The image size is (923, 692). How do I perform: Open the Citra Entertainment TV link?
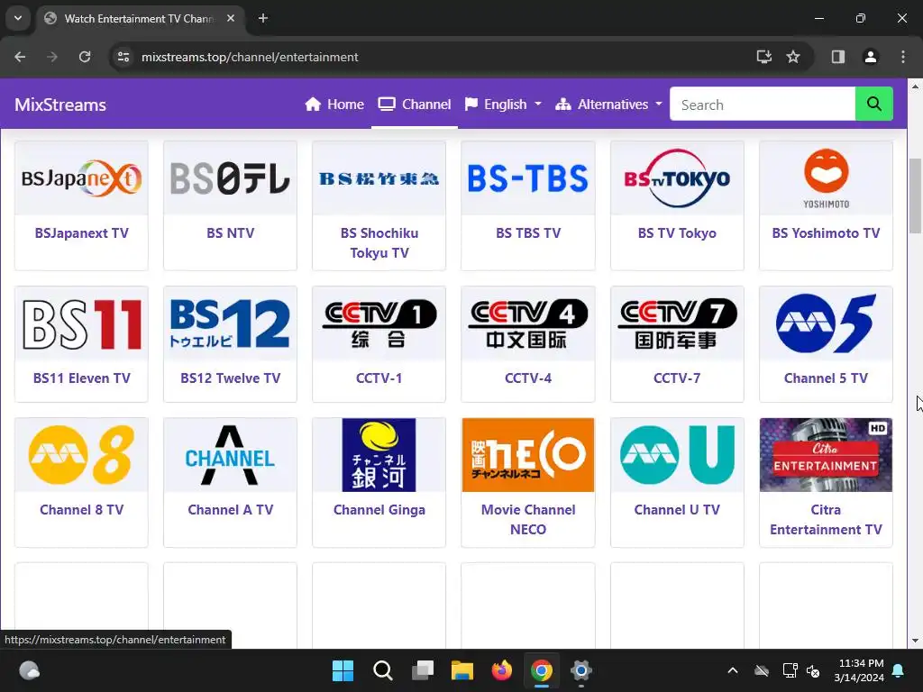pyautogui.click(x=826, y=520)
